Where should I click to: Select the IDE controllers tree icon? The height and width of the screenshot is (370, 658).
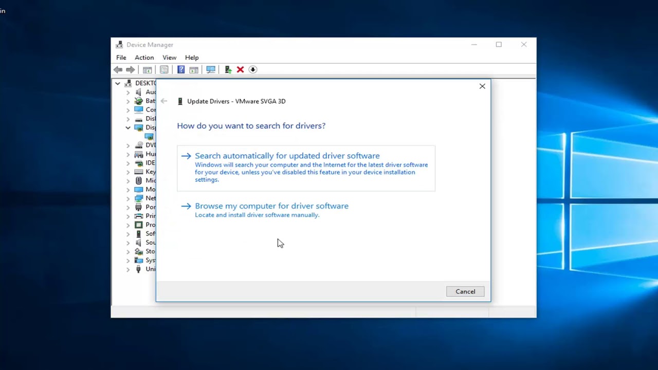click(x=139, y=163)
